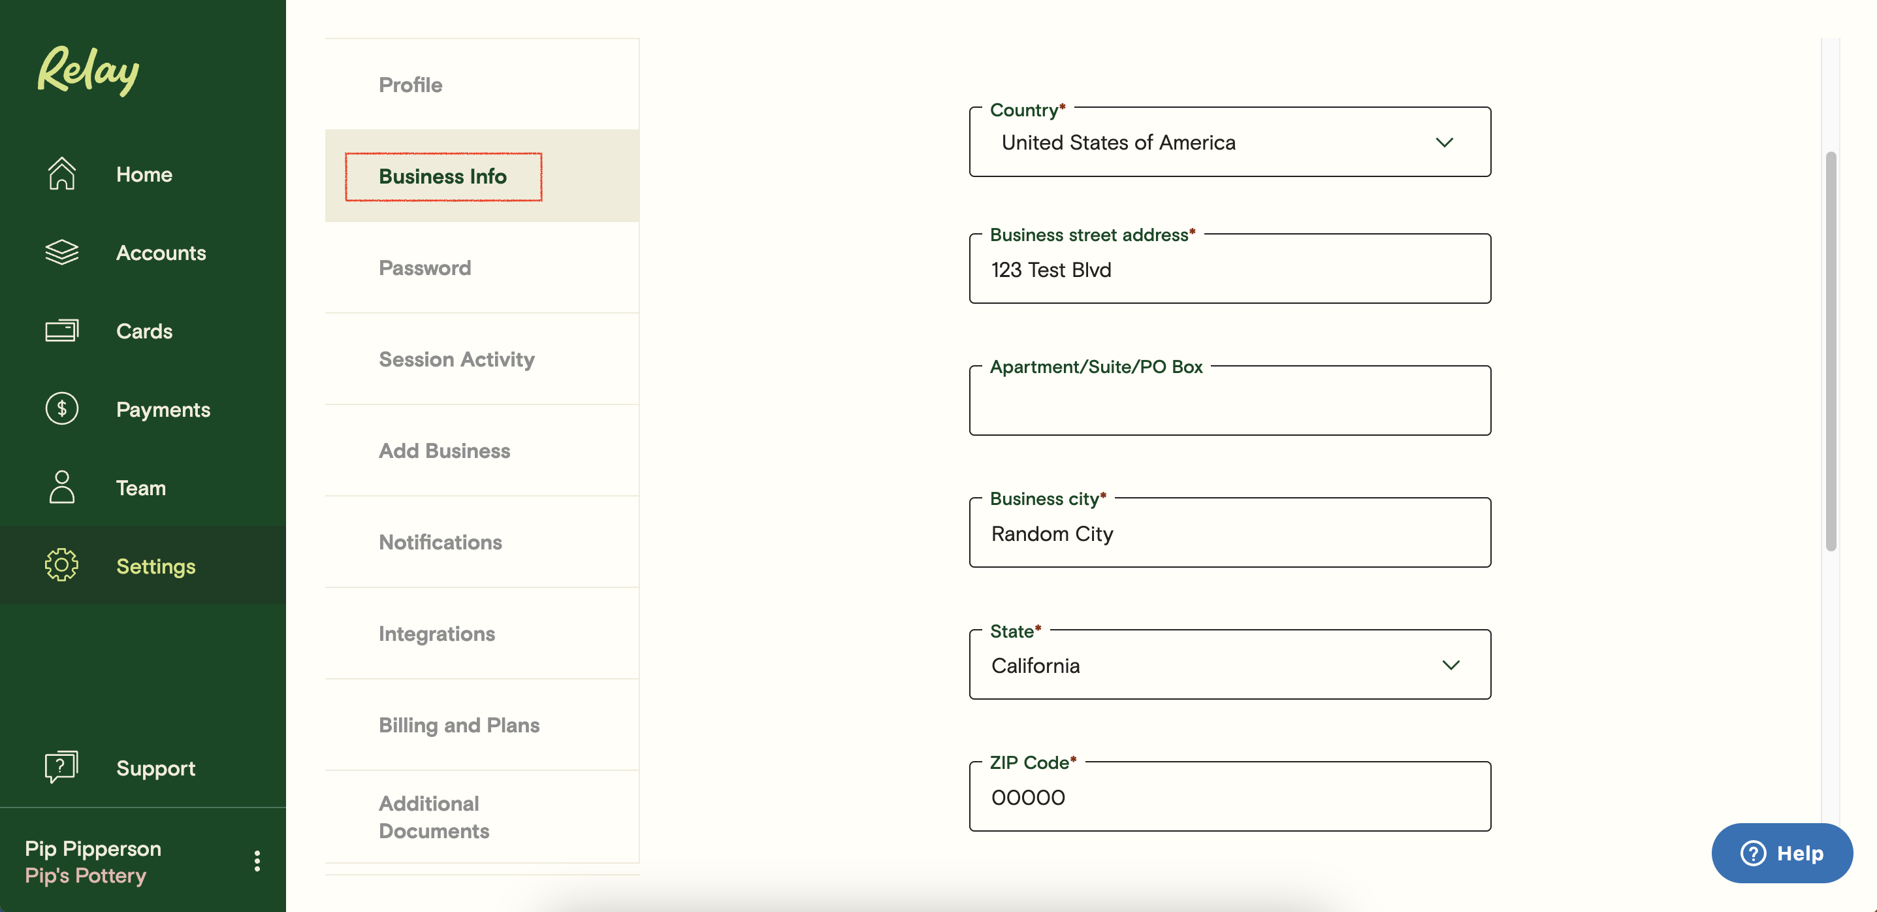Click the Help question mark icon
This screenshot has width=1877, height=912.
point(1752,853)
